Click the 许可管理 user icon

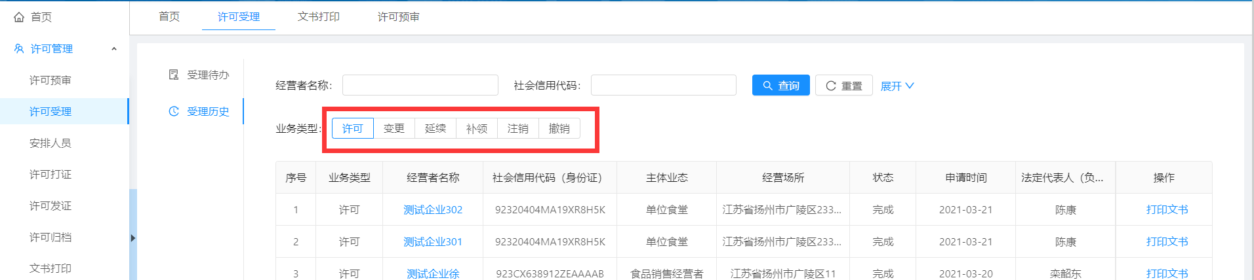click(19, 48)
